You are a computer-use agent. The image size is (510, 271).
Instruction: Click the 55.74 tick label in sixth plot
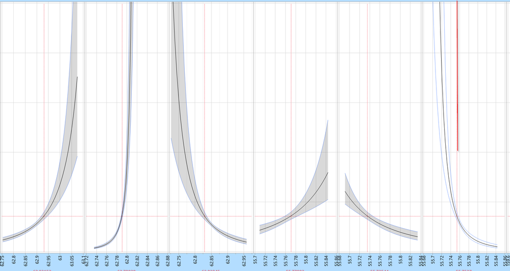(451, 260)
